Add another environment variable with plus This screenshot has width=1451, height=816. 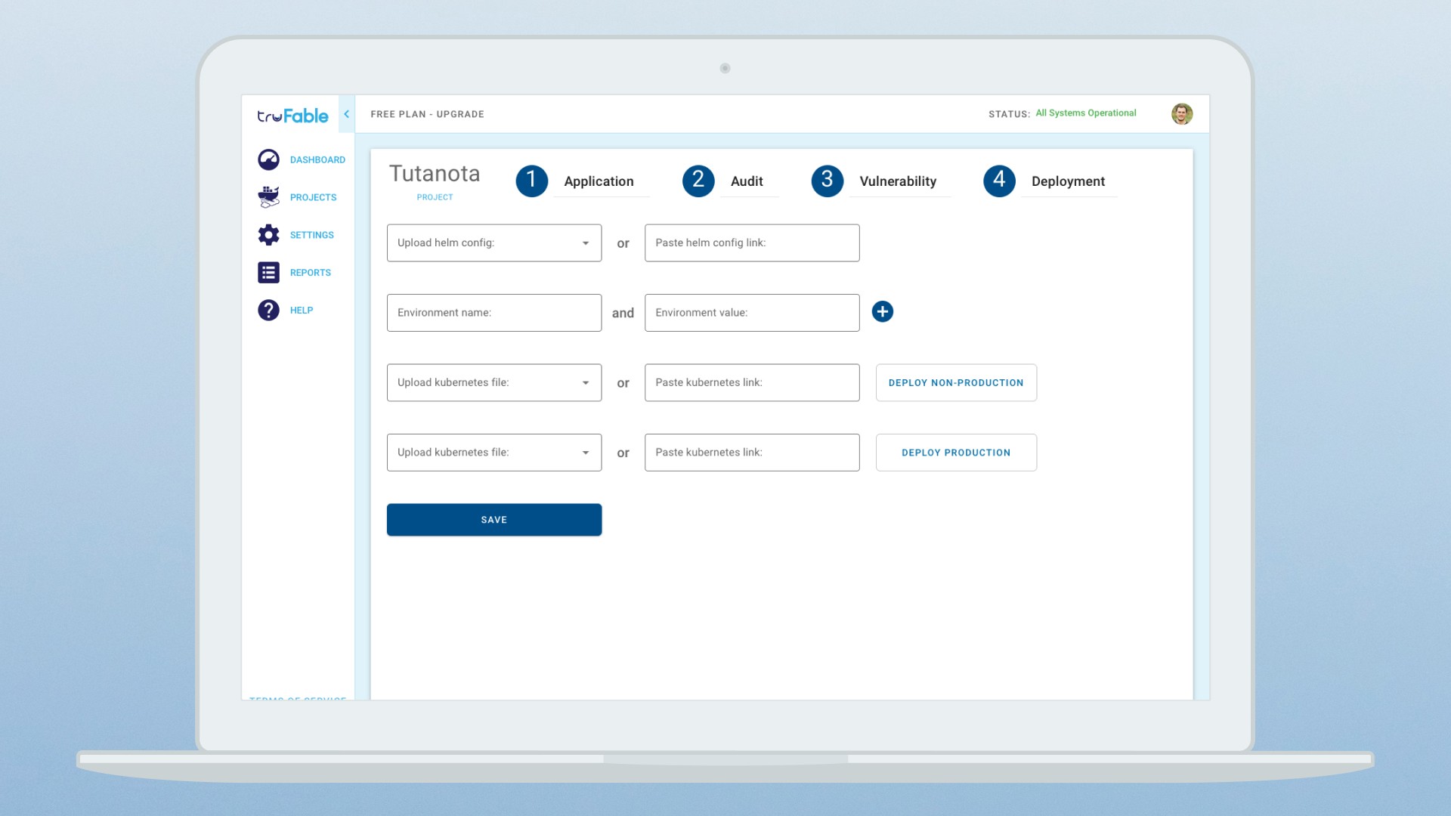pyautogui.click(x=883, y=312)
